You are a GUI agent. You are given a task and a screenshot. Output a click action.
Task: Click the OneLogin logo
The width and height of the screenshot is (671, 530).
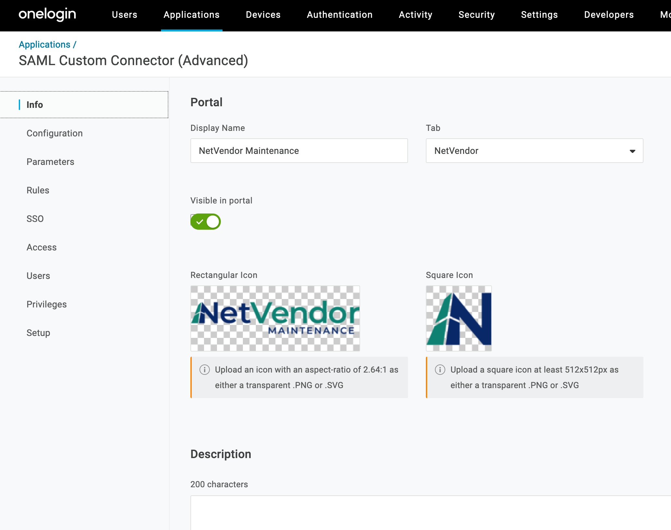point(47,14)
